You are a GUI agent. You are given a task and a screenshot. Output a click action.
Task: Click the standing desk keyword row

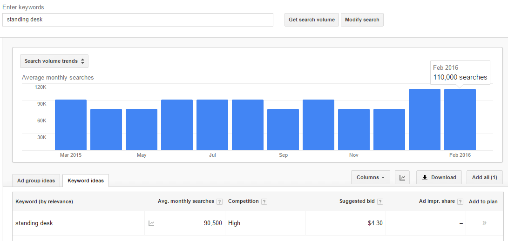[257, 223]
